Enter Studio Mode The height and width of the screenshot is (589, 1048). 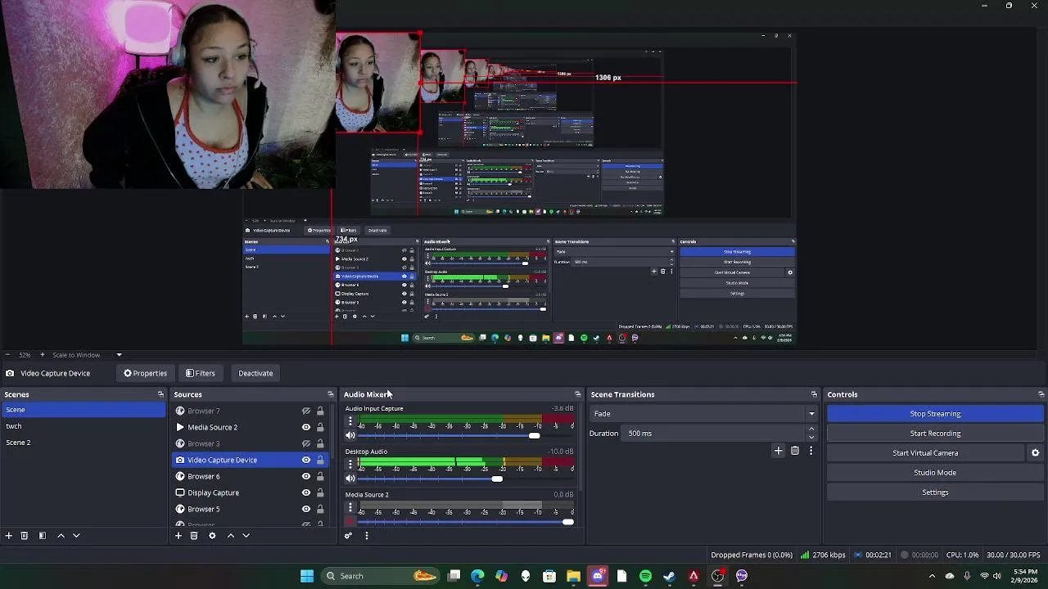(935, 473)
